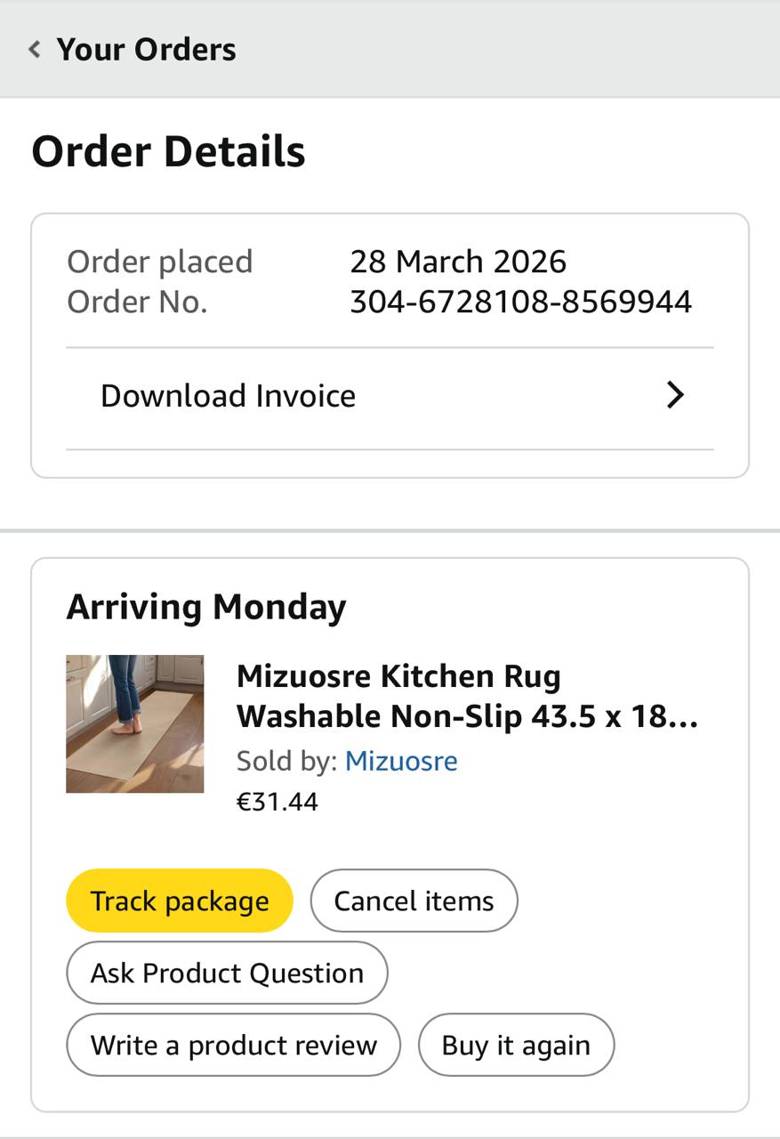Click the 'Order placed' label

[160, 262]
